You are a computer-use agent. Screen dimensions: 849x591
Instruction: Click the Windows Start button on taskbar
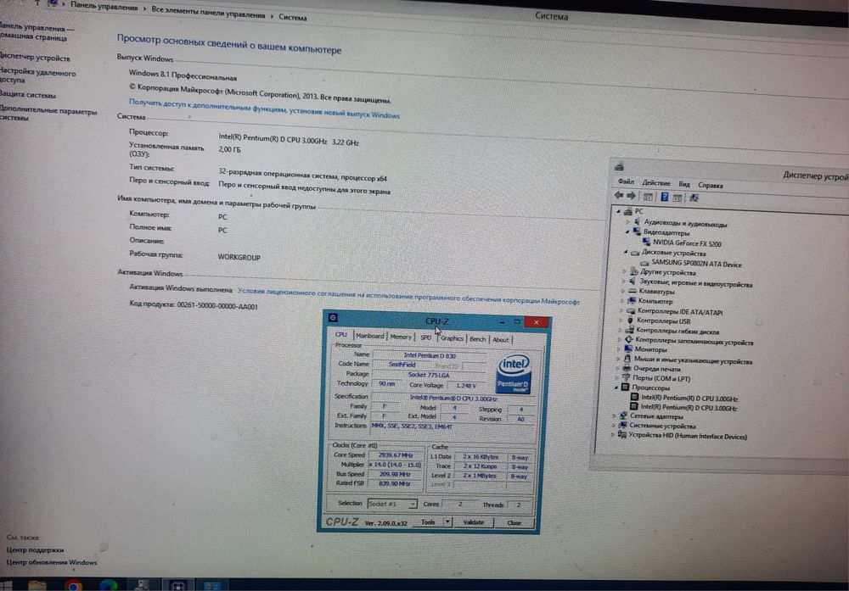pyautogui.click(x=6, y=586)
